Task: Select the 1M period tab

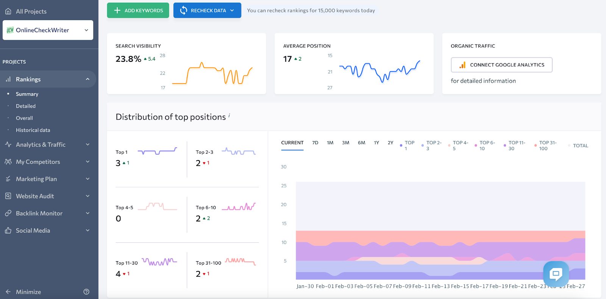Action: click(330, 143)
